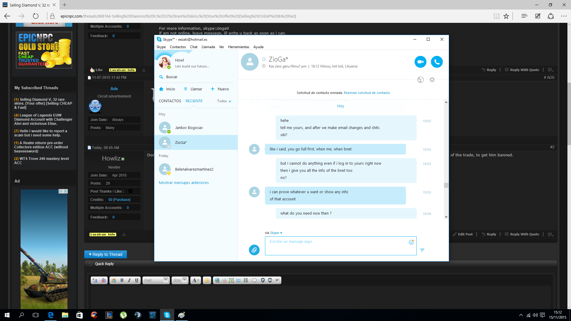571x321 pixels.
Task: Open the text color picker dropdown
Action: click(195, 280)
